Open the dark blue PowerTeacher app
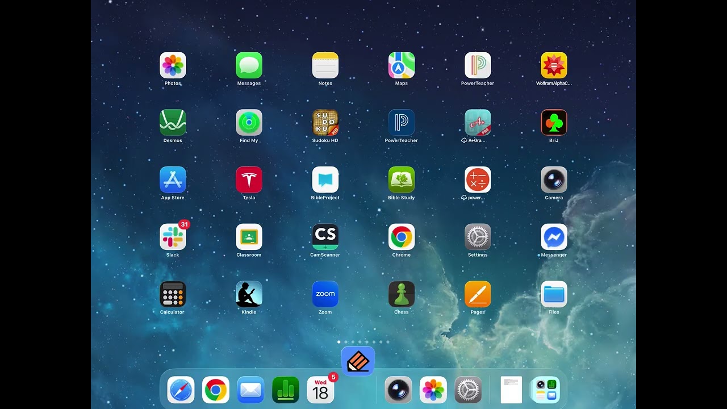The width and height of the screenshot is (727, 409). tap(402, 123)
